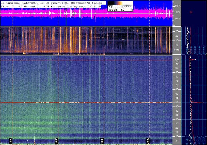Click the 10 Hz frequency label at bottom axis
Image resolution: width=207 pixels, height=145 pixels.
177,136
